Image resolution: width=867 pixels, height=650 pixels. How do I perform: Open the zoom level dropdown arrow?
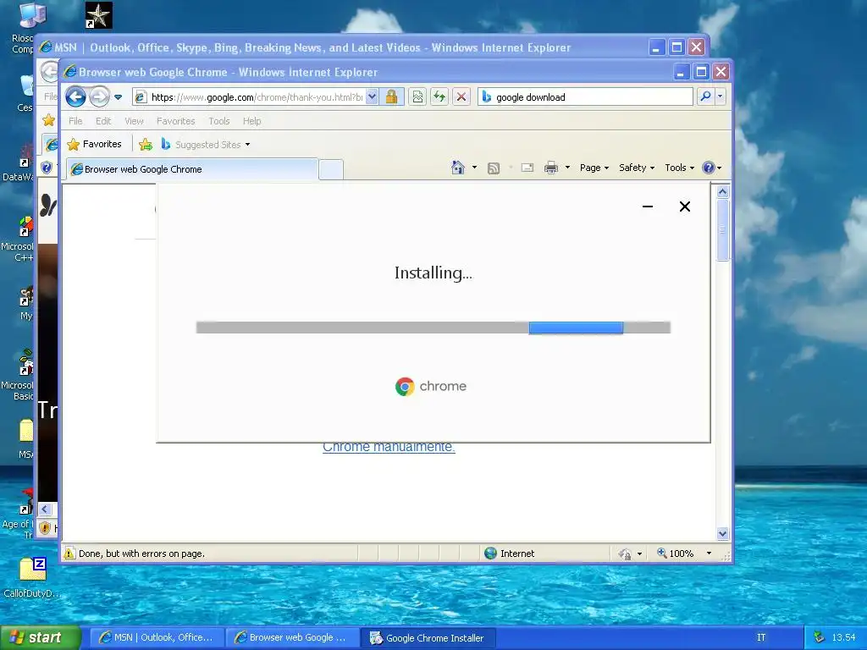(x=709, y=554)
